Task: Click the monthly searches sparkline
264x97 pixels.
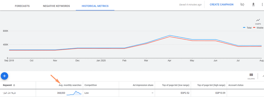Action: point(74,93)
